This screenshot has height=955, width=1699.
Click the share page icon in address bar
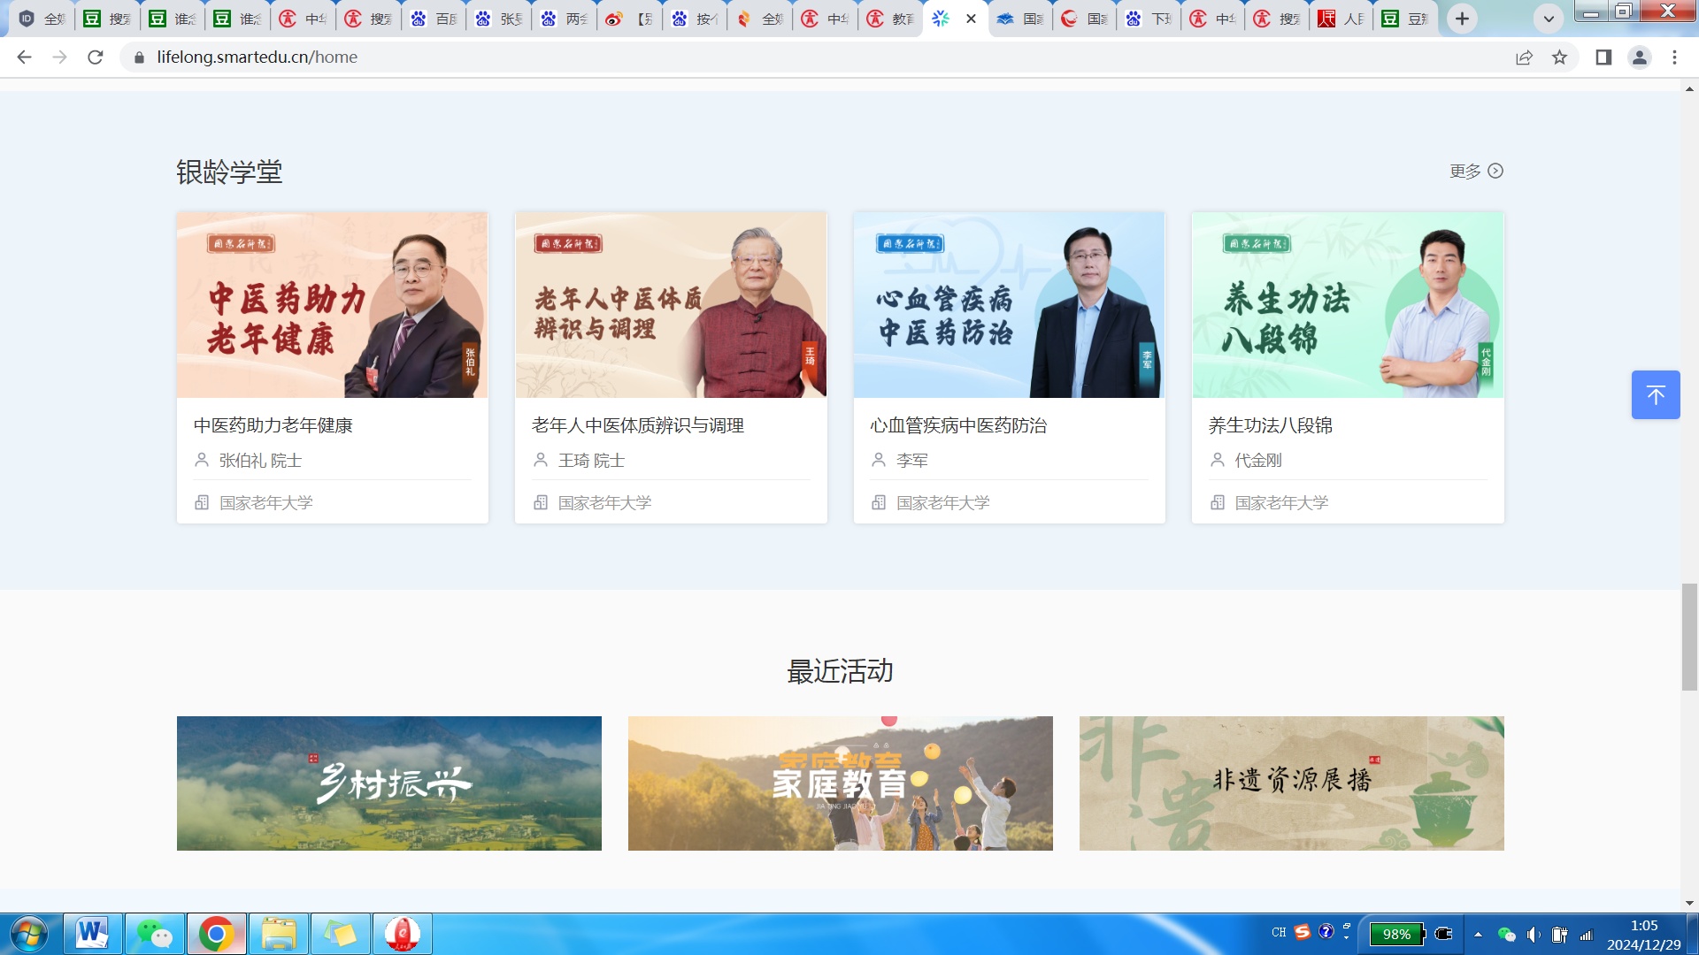pos(1524,57)
